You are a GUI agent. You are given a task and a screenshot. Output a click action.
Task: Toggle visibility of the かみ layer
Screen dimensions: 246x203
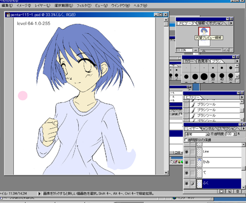tap(187, 163)
